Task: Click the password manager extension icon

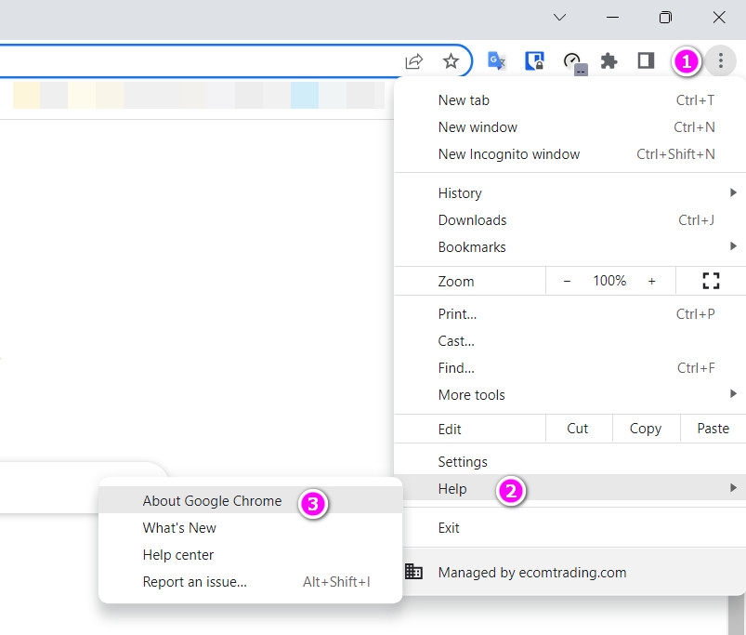Action: click(x=535, y=60)
